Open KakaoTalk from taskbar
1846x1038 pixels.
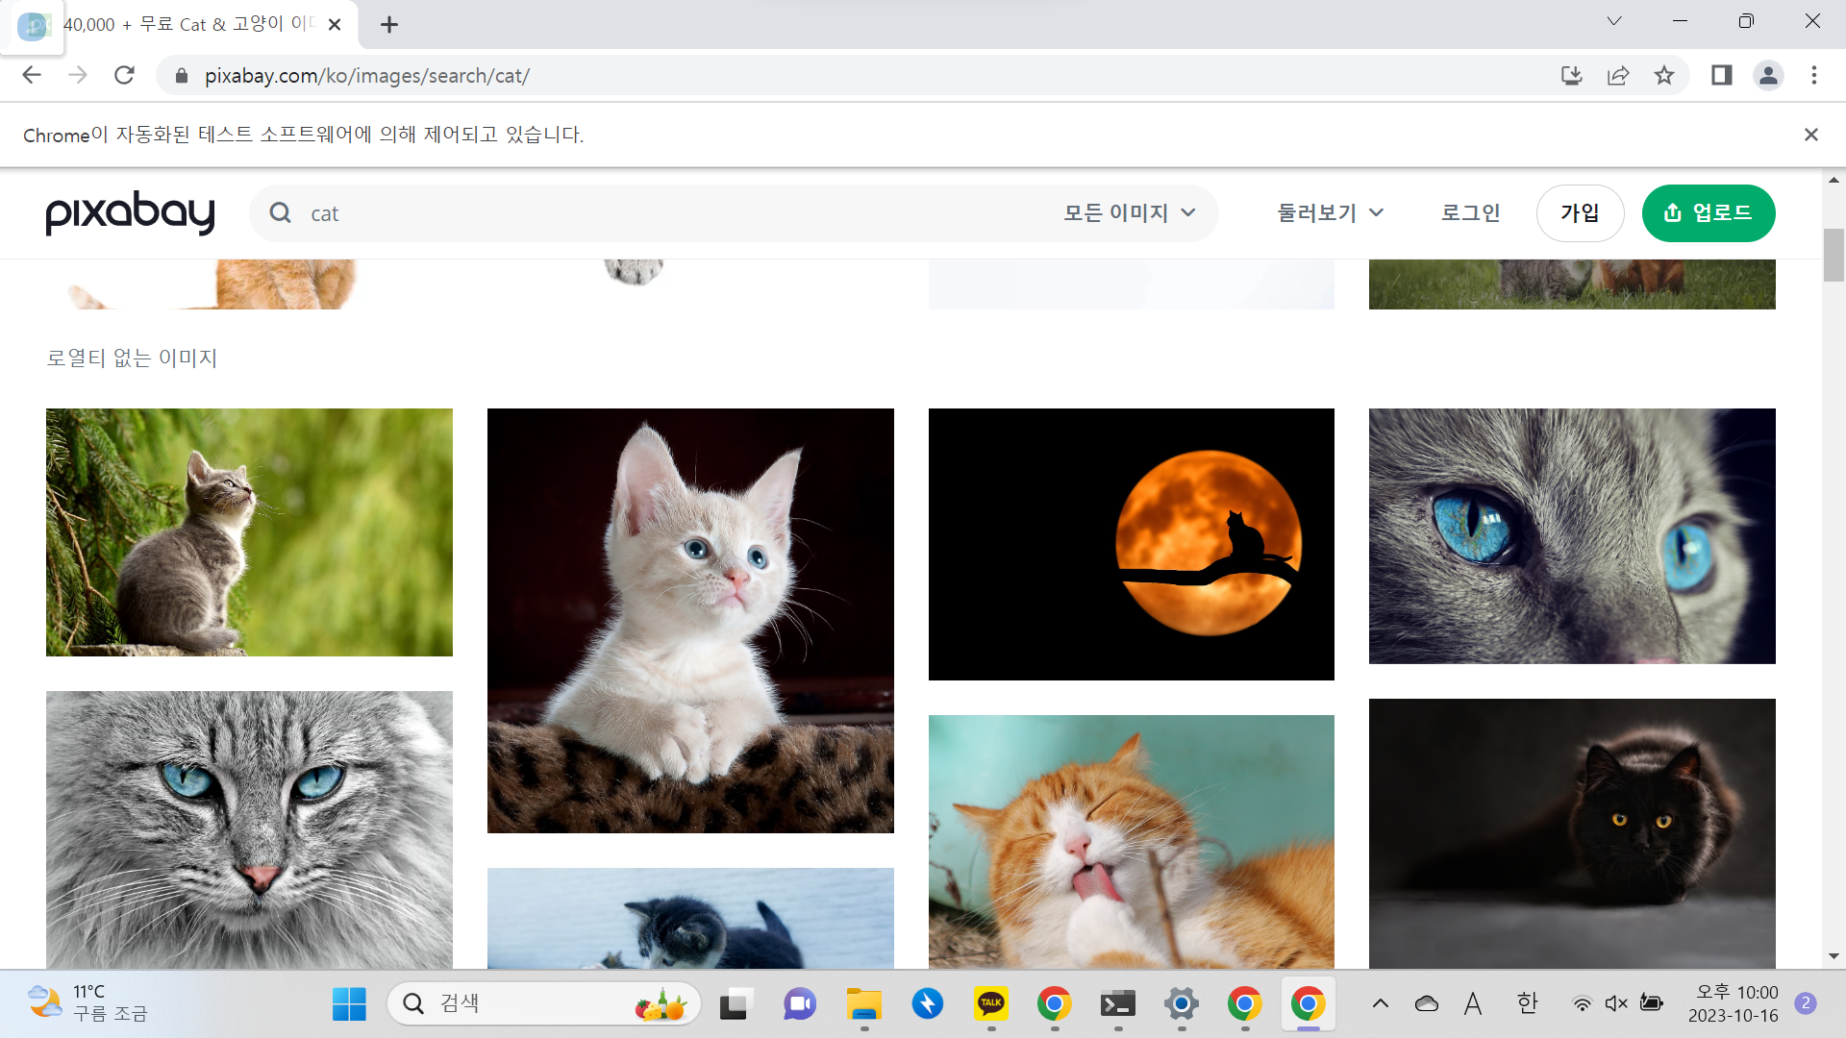991,1004
